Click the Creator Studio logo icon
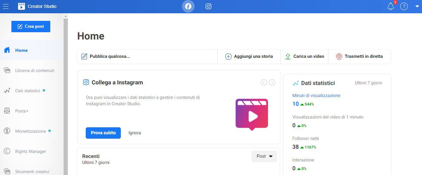The width and height of the screenshot is (422, 175). tap(21, 6)
